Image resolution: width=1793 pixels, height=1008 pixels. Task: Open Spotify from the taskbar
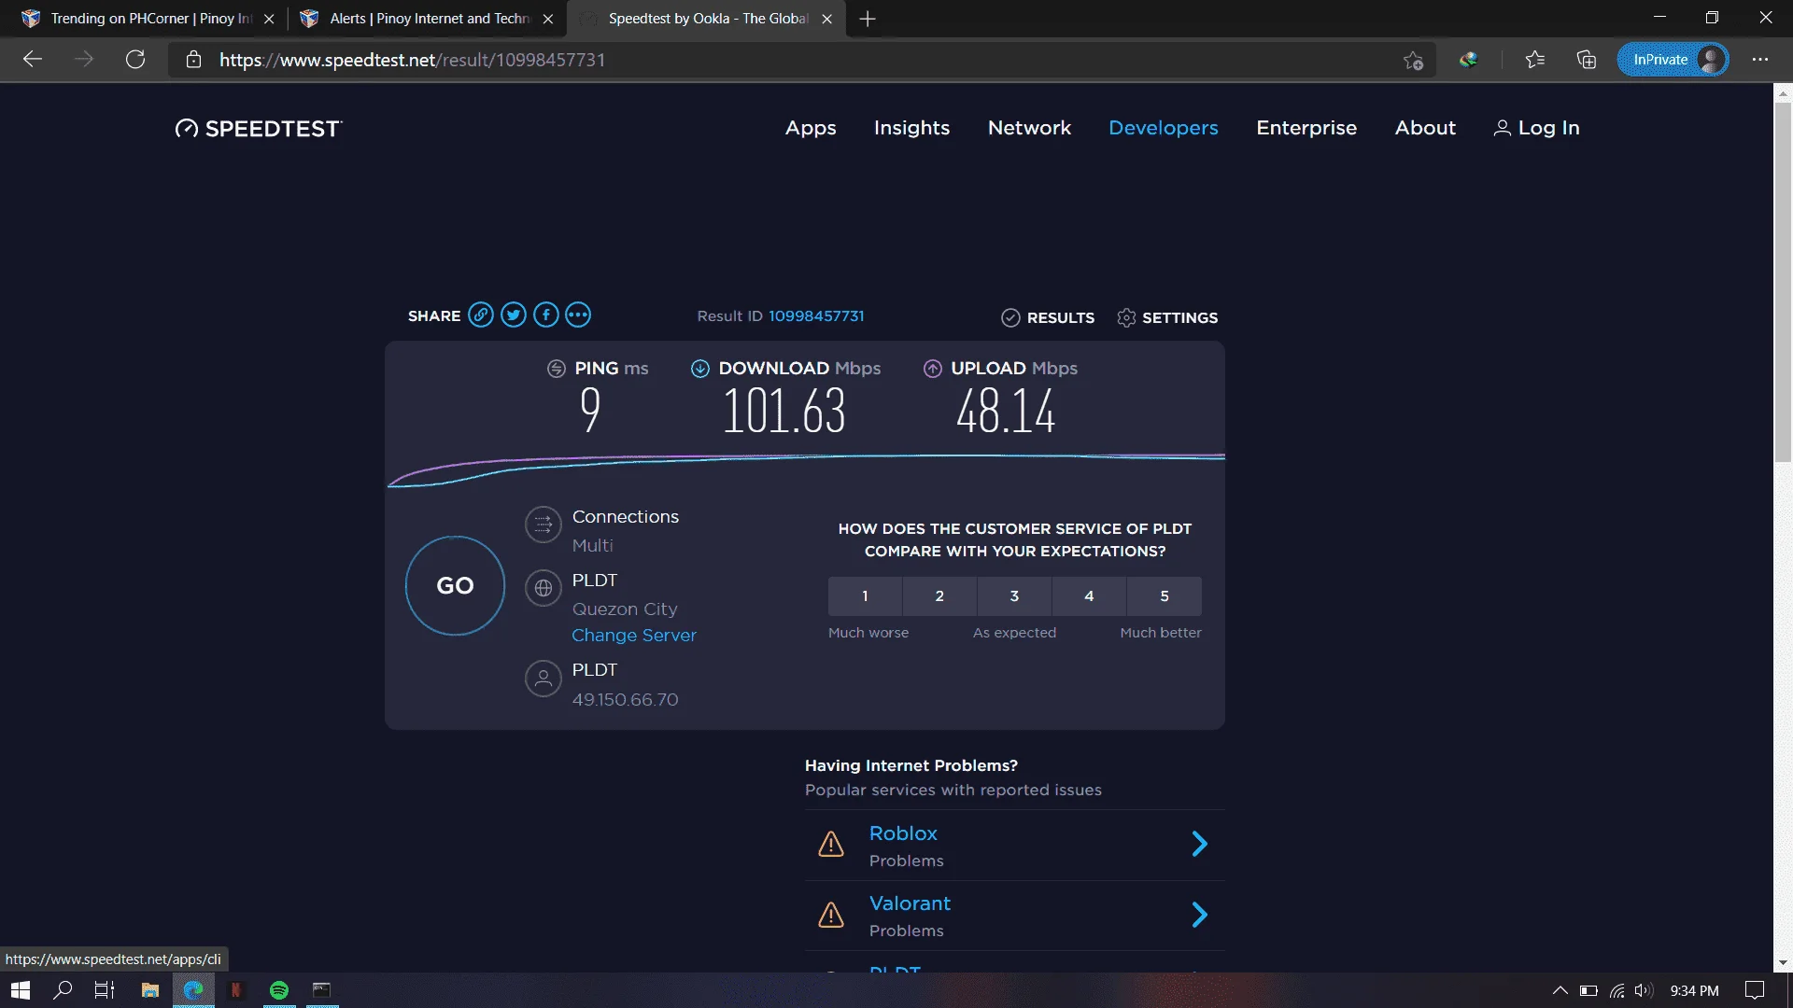click(x=278, y=990)
